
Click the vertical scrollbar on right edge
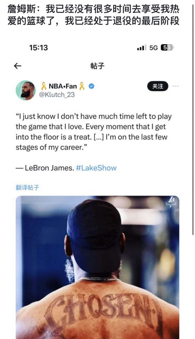[x=193, y=119]
